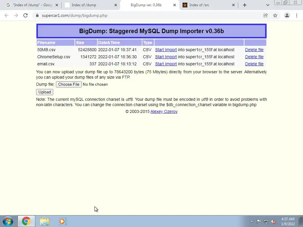Go back using browser back arrow
Screen dimensions: 303x227
pos(7,15)
